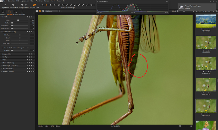Click the Stärke value field 300
The width and height of the screenshot is (218, 130).
click(x=32, y=20)
